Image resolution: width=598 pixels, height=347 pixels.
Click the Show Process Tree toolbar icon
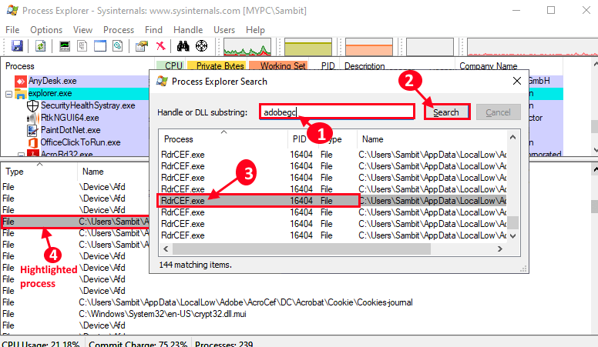pos(82,46)
